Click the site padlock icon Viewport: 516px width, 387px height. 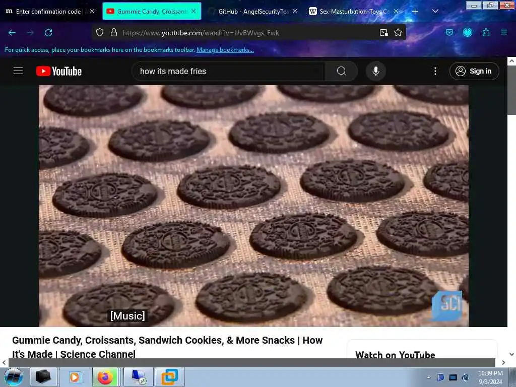[114, 33]
